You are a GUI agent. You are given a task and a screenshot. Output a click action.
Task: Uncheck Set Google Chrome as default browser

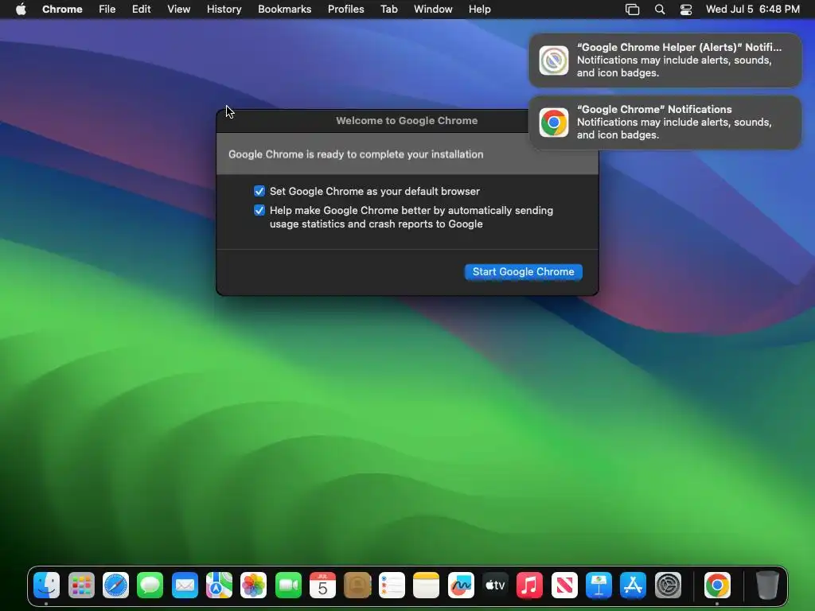click(x=259, y=191)
